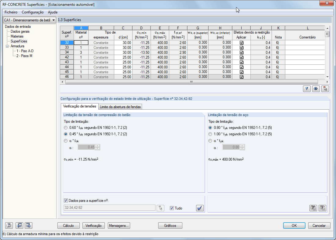Click the Verificação button
This screenshot has width=336, height=240.
click(93, 225)
